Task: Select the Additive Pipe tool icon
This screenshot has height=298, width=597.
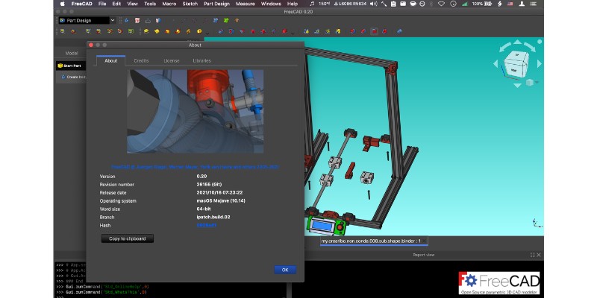Action: pos(178,31)
